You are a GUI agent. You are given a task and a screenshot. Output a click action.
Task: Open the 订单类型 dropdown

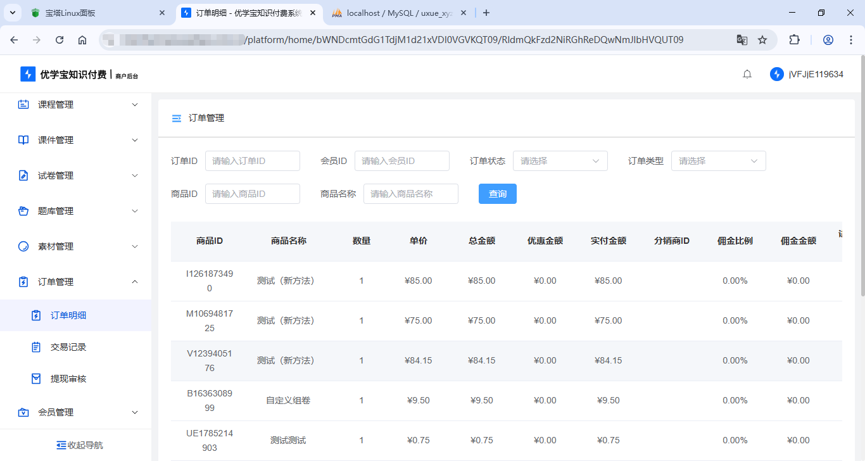point(718,161)
